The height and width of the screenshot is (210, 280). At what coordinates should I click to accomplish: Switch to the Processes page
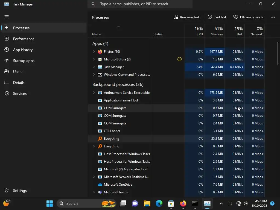coord(44,28)
